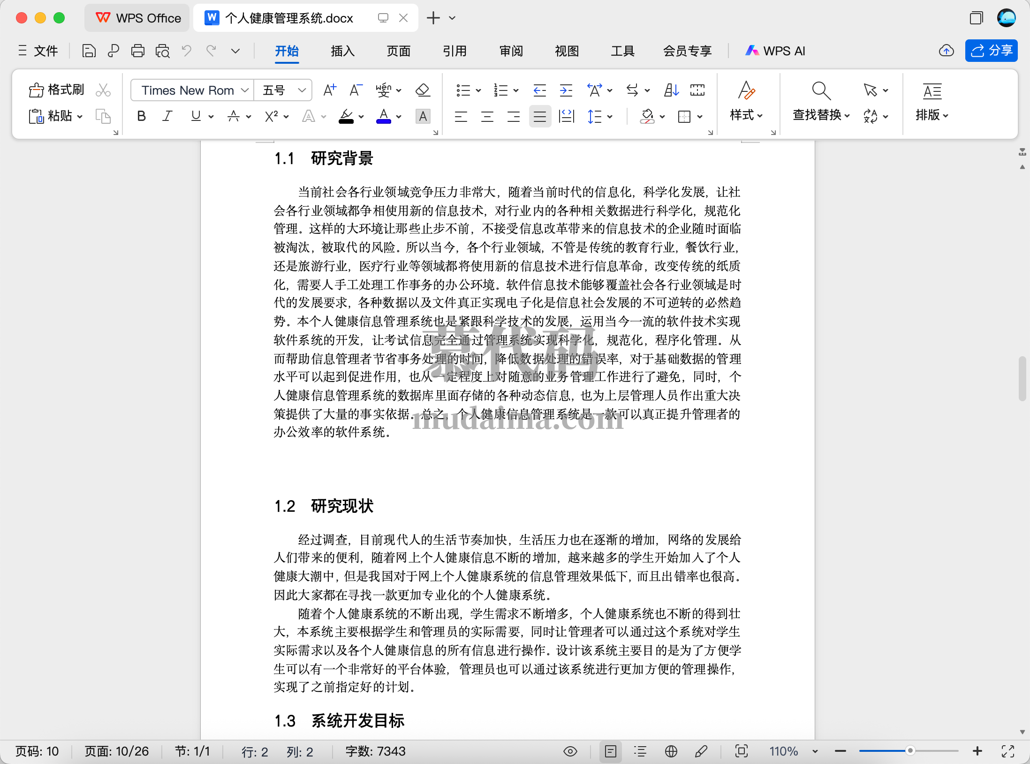
Task: Click the increase font size icon
Action: point(330,90)
